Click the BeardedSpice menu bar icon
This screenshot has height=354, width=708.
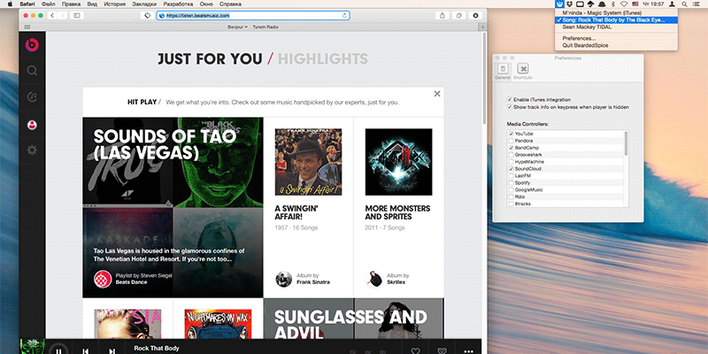(x=559, y=4)
